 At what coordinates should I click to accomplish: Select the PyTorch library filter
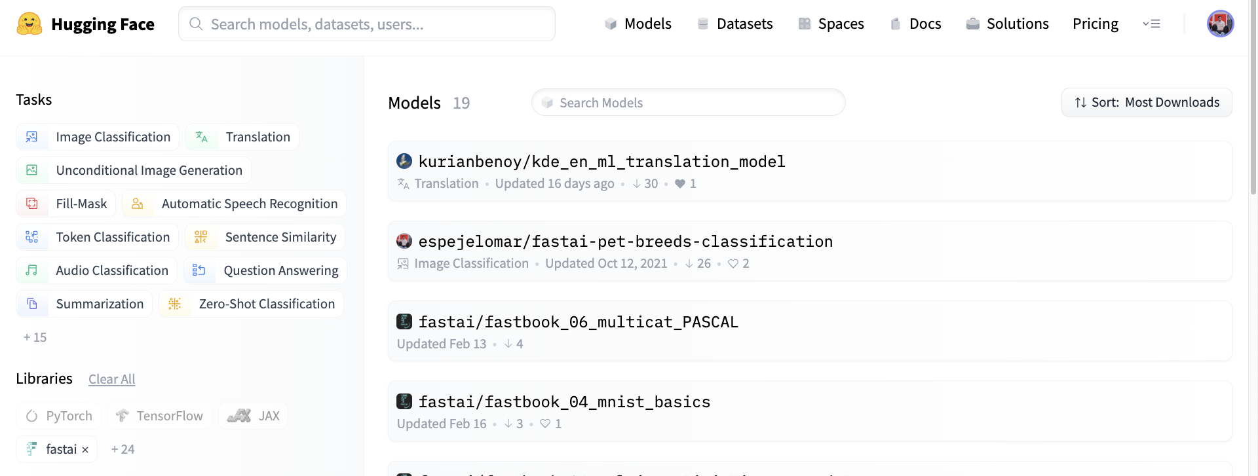(x=59, y=416)
